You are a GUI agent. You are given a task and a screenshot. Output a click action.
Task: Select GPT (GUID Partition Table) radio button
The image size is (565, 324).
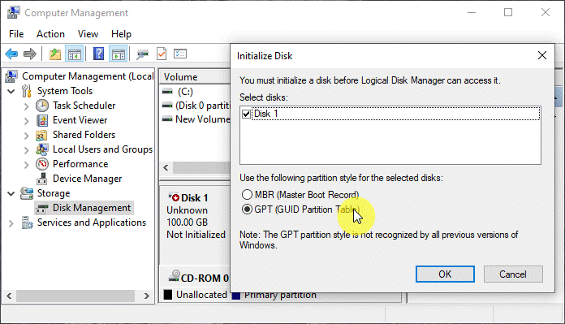pos(247,210)
